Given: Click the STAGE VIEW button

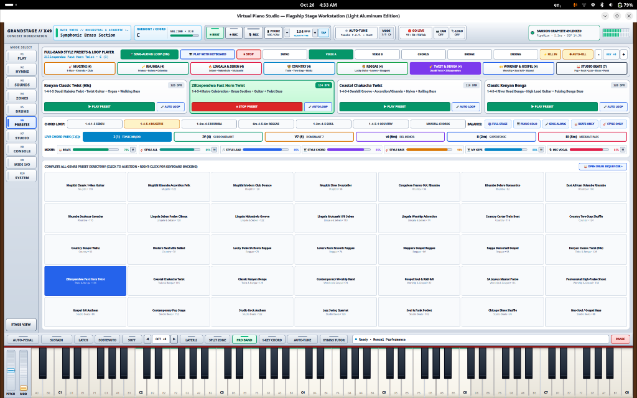Looking at the screenshot, I should pos(21,325).
